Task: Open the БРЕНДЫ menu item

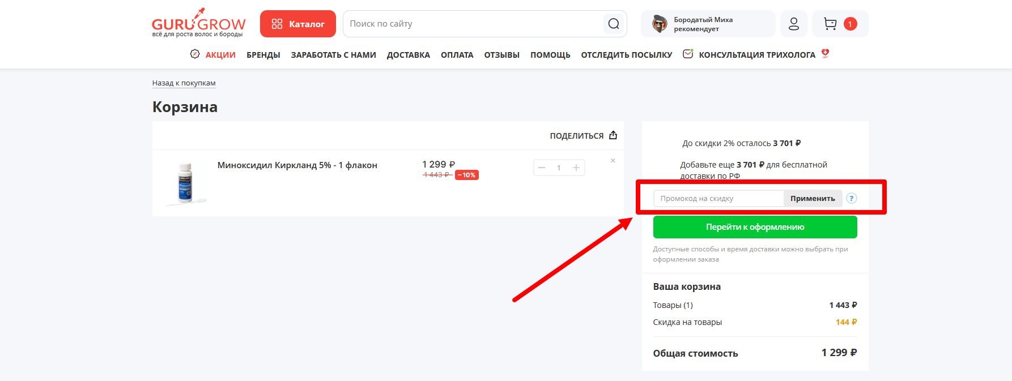Action: point(263,55)
